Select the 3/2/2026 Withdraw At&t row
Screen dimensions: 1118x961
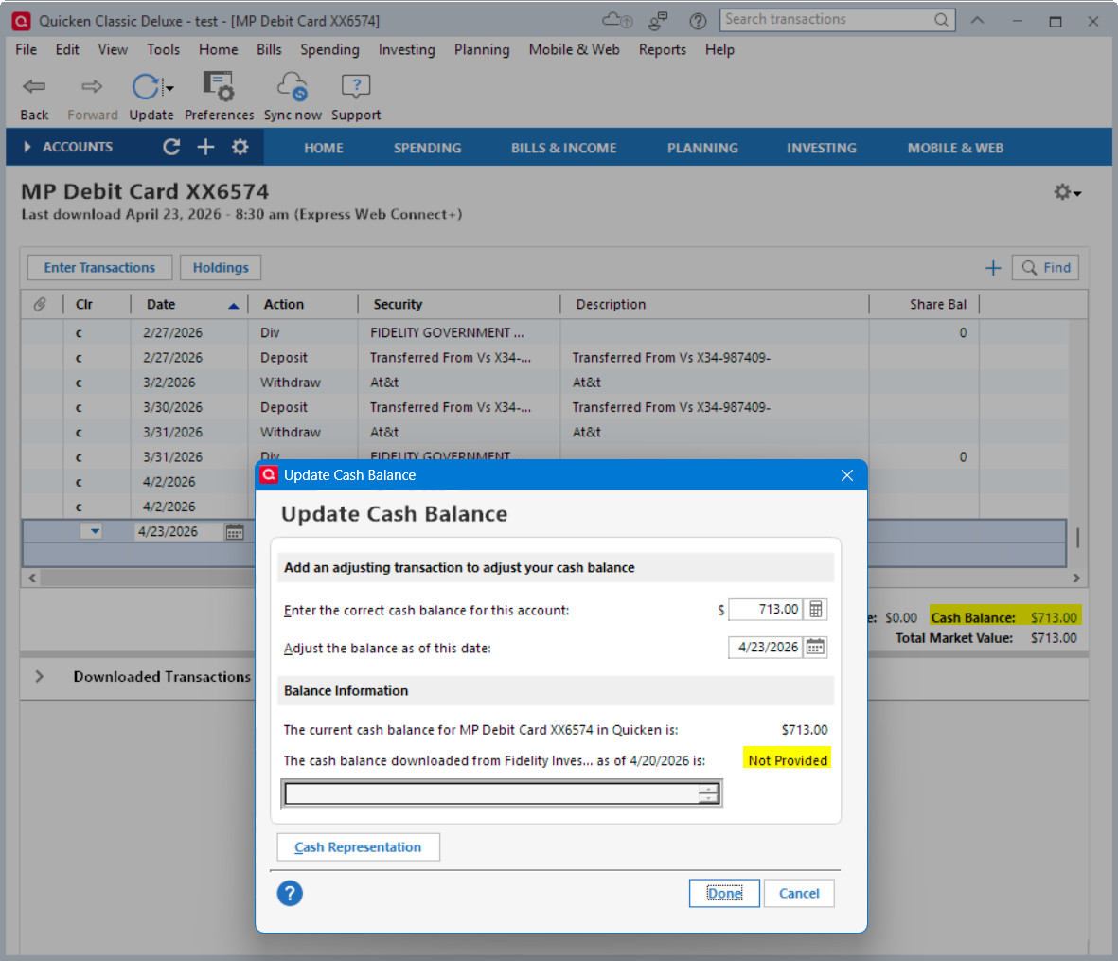[x=544, y=383]
